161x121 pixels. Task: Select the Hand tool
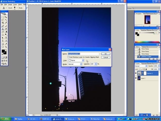(x=3, y=47)
